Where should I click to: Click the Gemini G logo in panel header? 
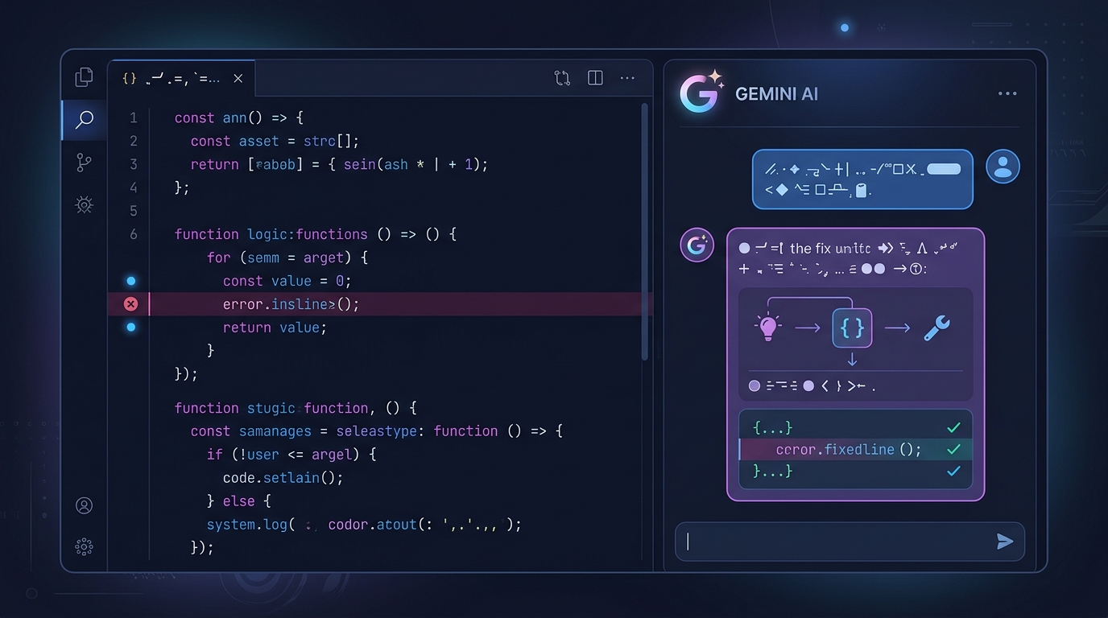(700, 93)
